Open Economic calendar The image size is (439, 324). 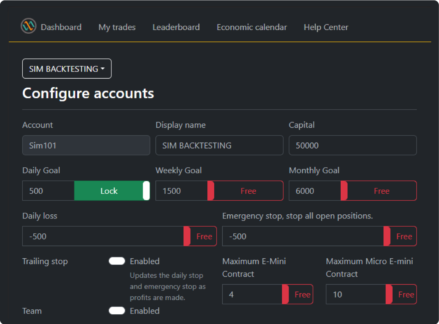coord(252,27)
